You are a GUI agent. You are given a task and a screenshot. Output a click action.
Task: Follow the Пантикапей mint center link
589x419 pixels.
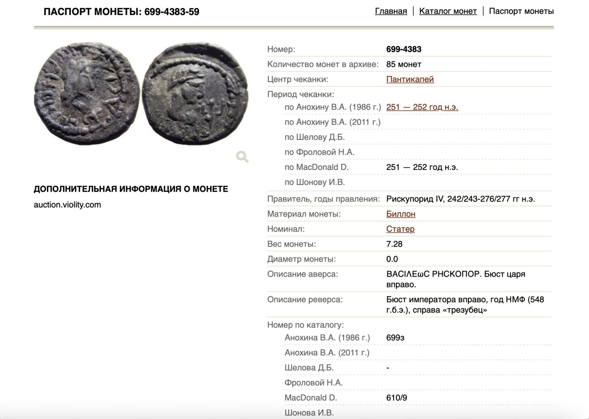coord(410,79)
